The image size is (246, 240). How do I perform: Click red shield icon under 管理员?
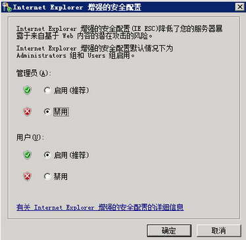tap(28, 112)
